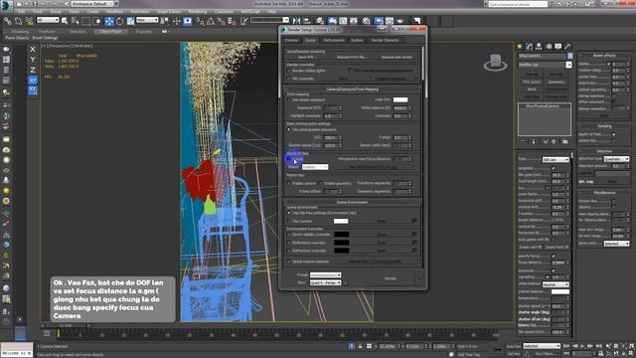This screenshot has width=636, height=358.
Task: Restrict movement to the Y axis
Action: 33,60
